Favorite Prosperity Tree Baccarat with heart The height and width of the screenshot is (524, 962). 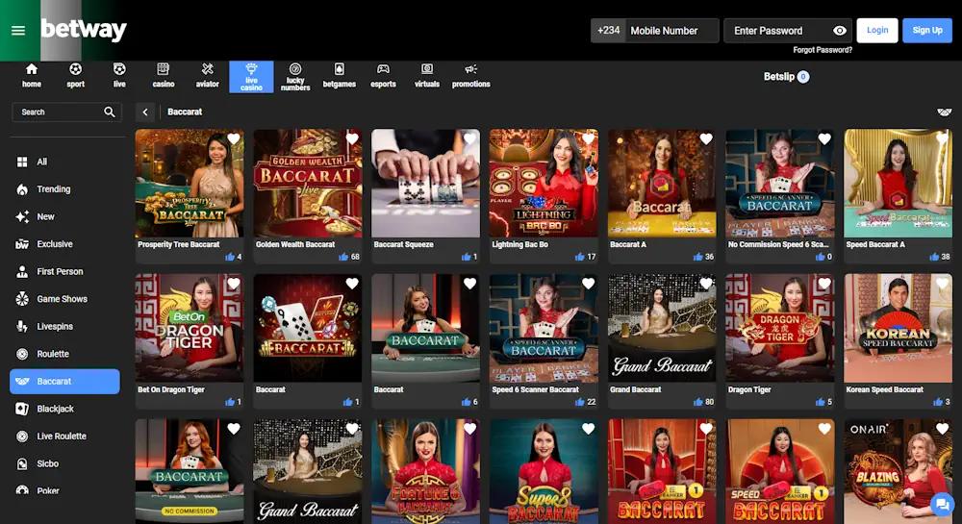pyautogui.click(x=234, y=139)
